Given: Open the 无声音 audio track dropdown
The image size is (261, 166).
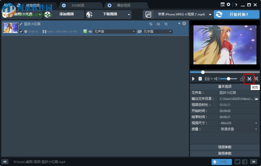Looking at the screenshot, I should 114,31.
